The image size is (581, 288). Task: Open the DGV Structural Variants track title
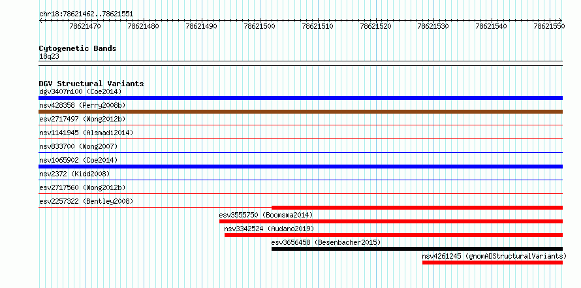91,84
